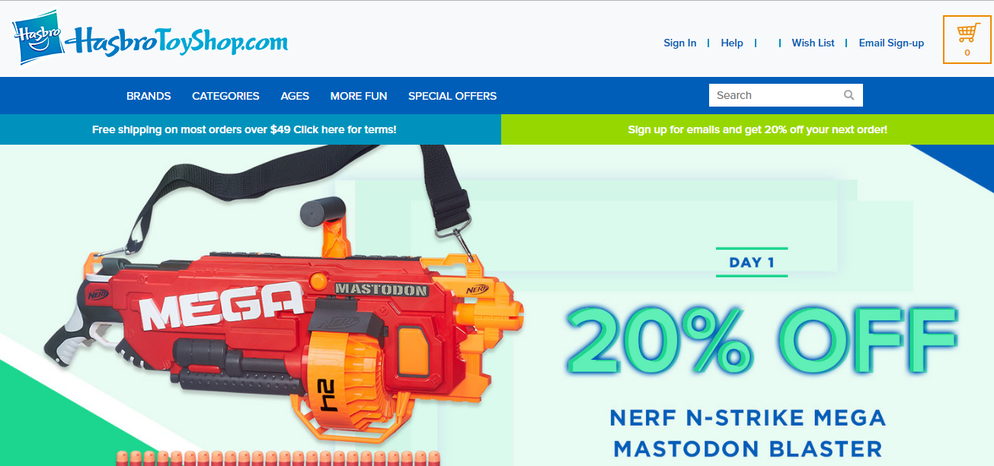This screenshot has width=994, height=466.
Task: Go to HasbroToyShop.com wordmark home
Action: pyautogui.click(x=177, y=40)
